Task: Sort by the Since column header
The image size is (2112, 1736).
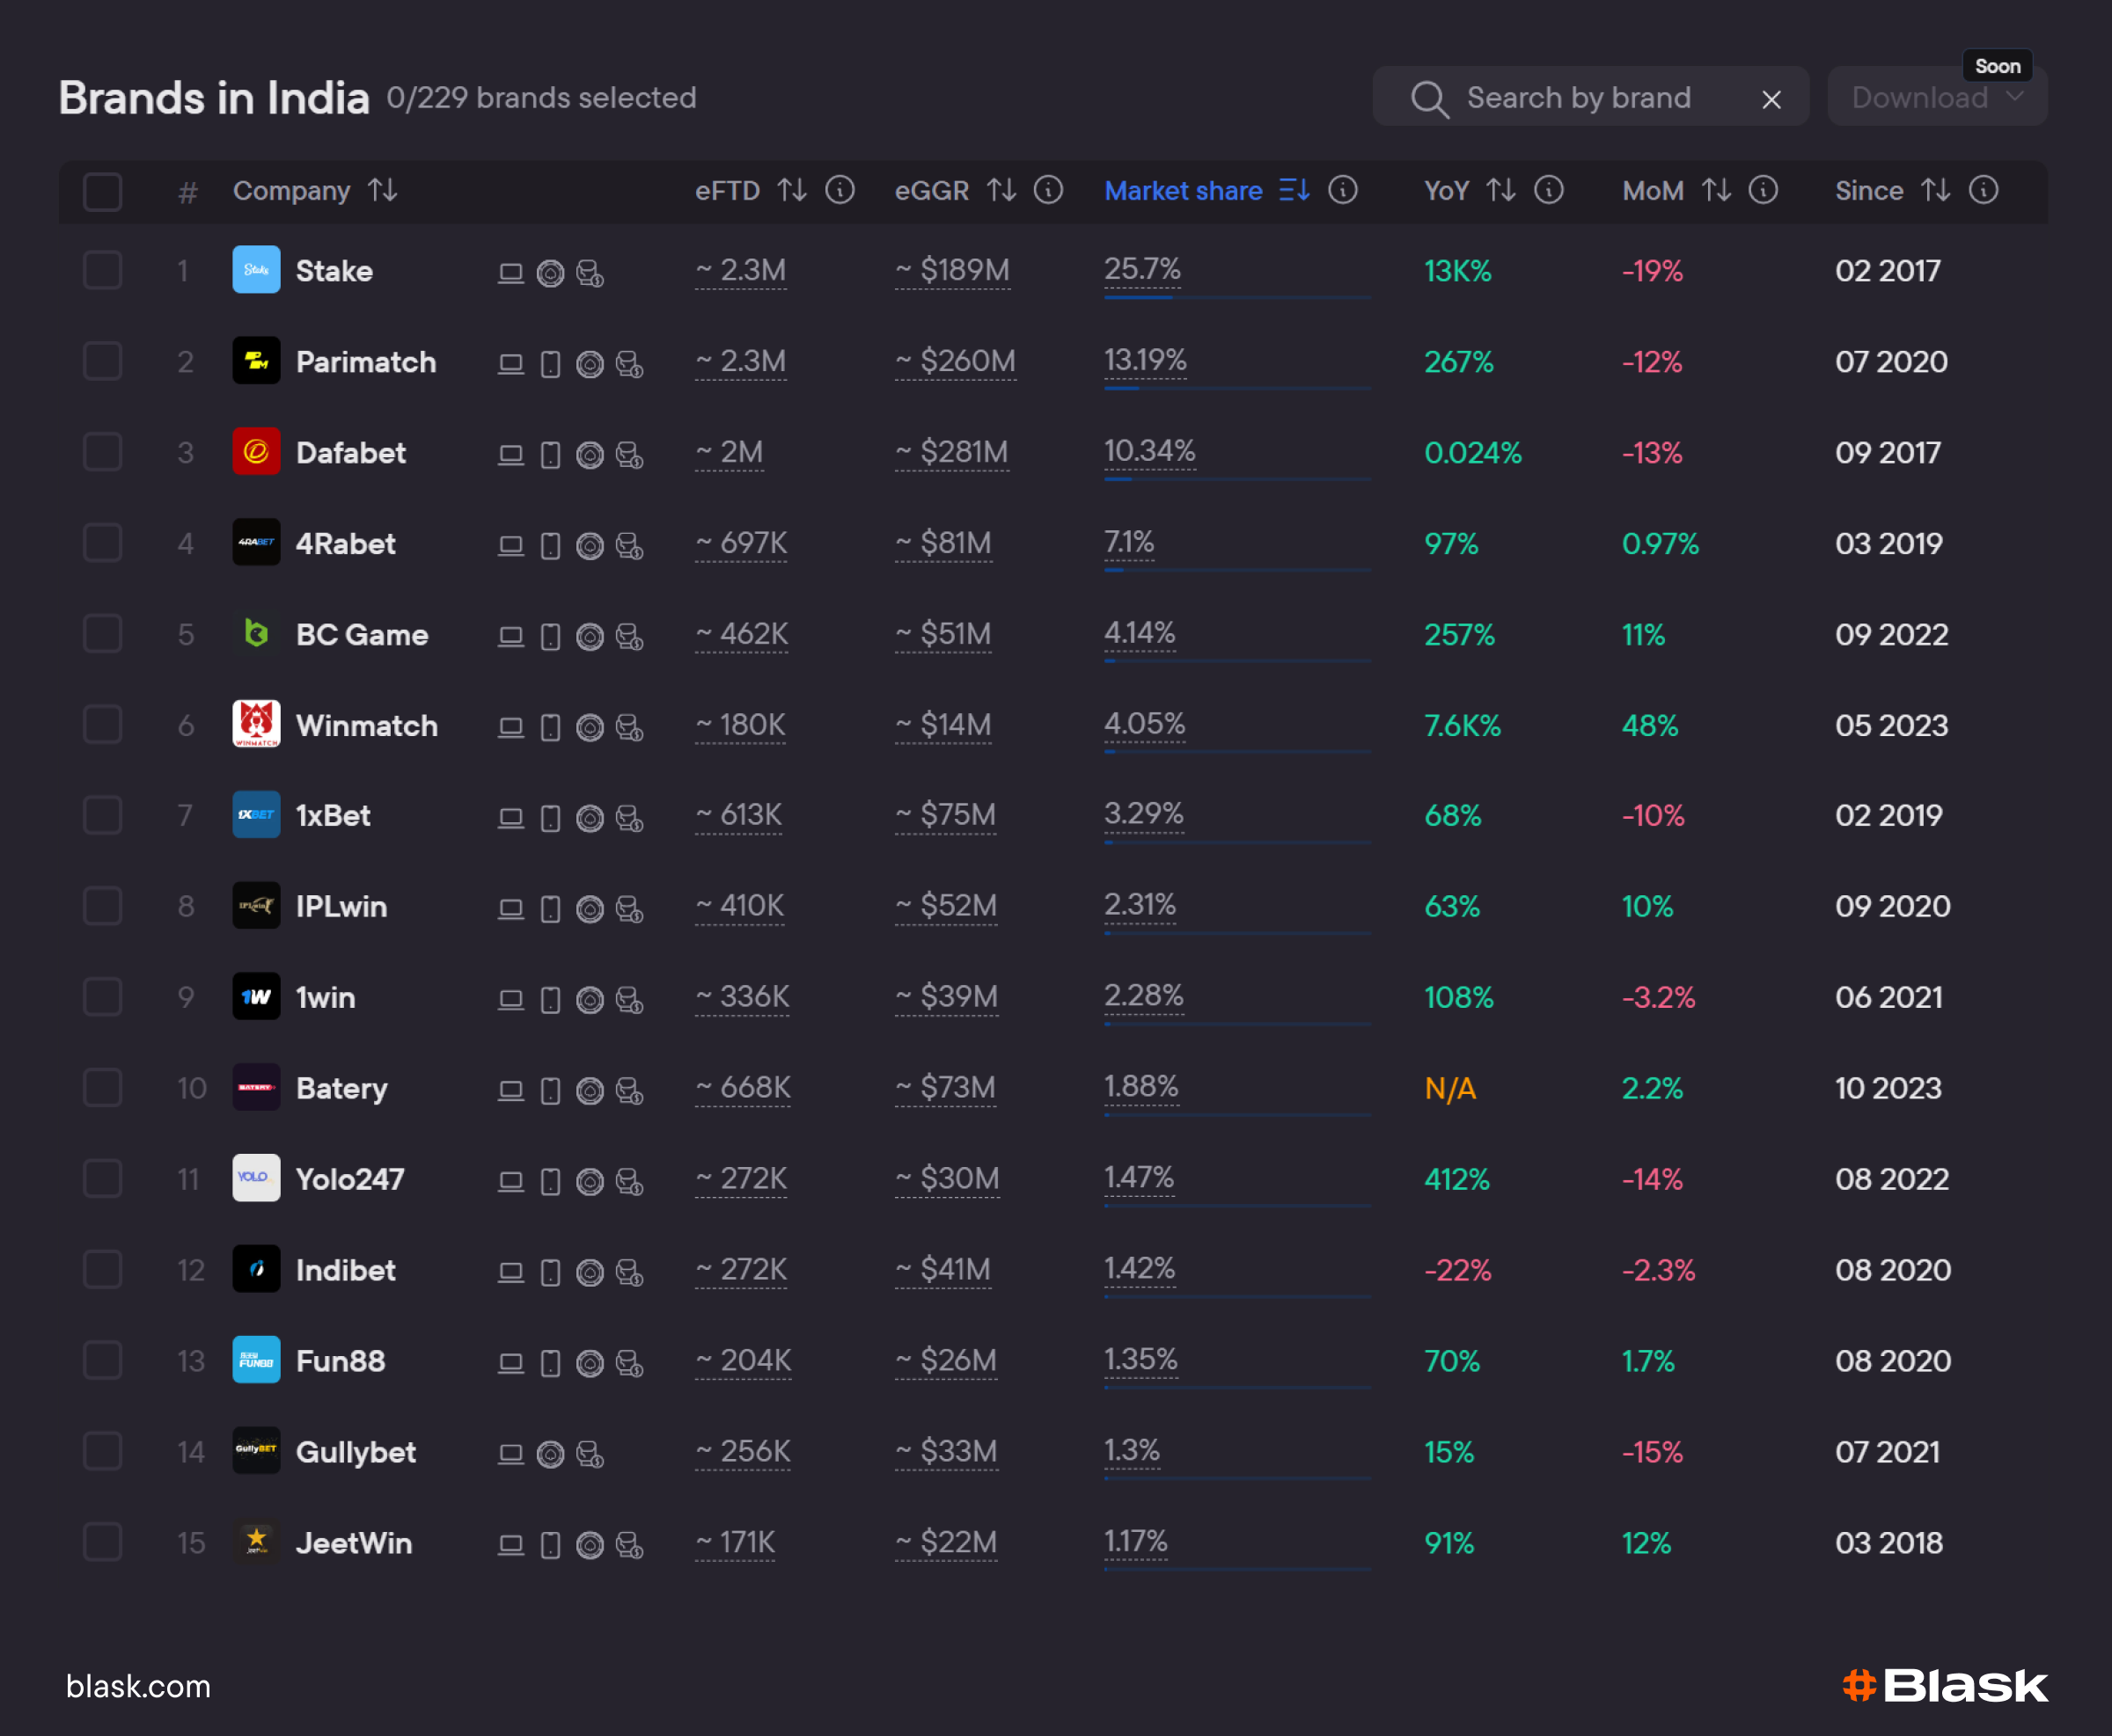Action: point(1868,190)
